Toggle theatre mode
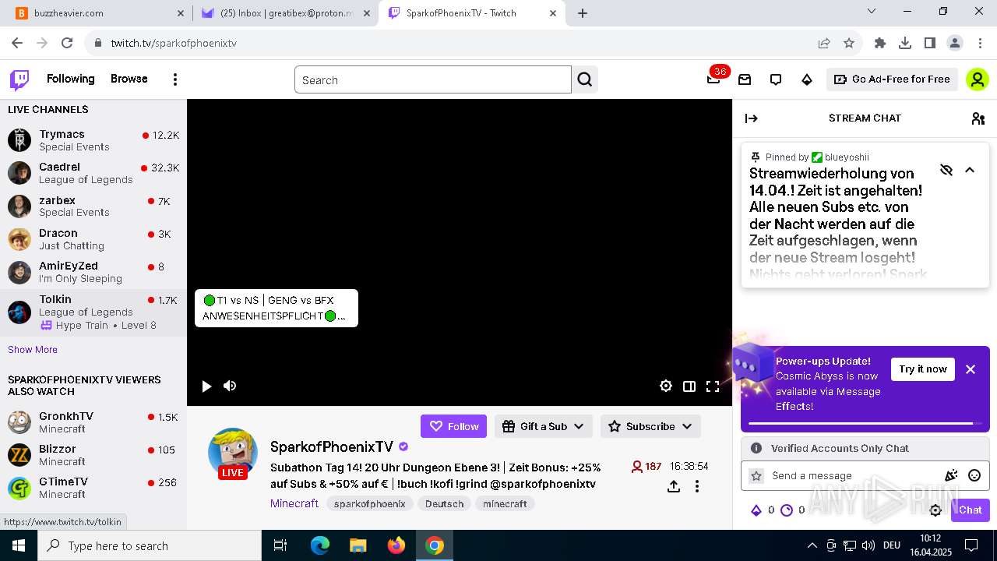 tap(689, 386)
